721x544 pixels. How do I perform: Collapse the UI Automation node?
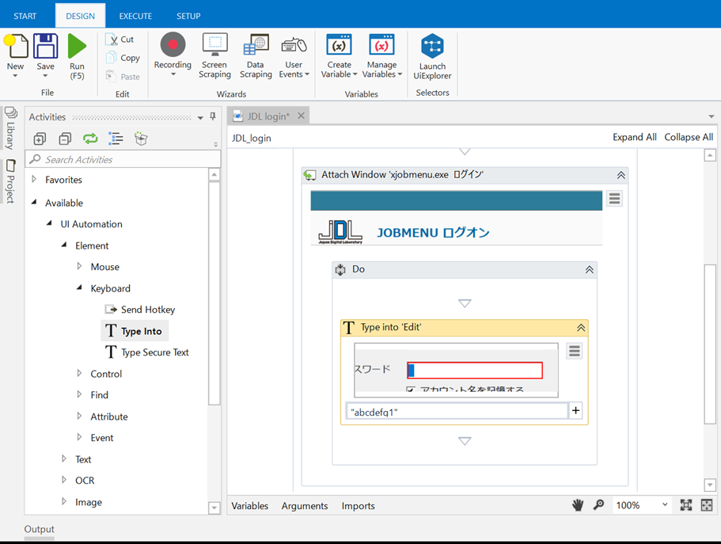coord(49,223)
